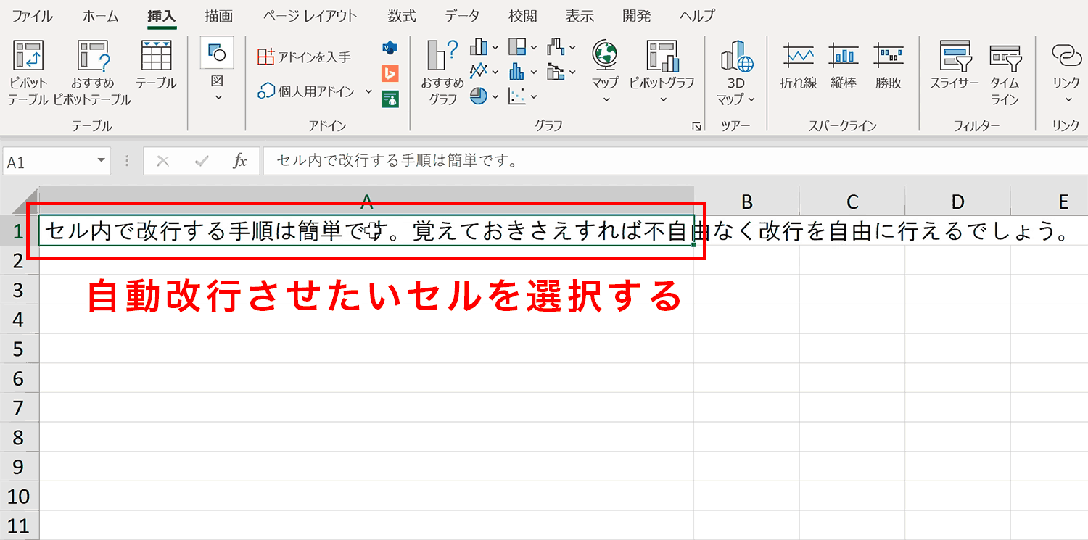Select column C header

852,201
